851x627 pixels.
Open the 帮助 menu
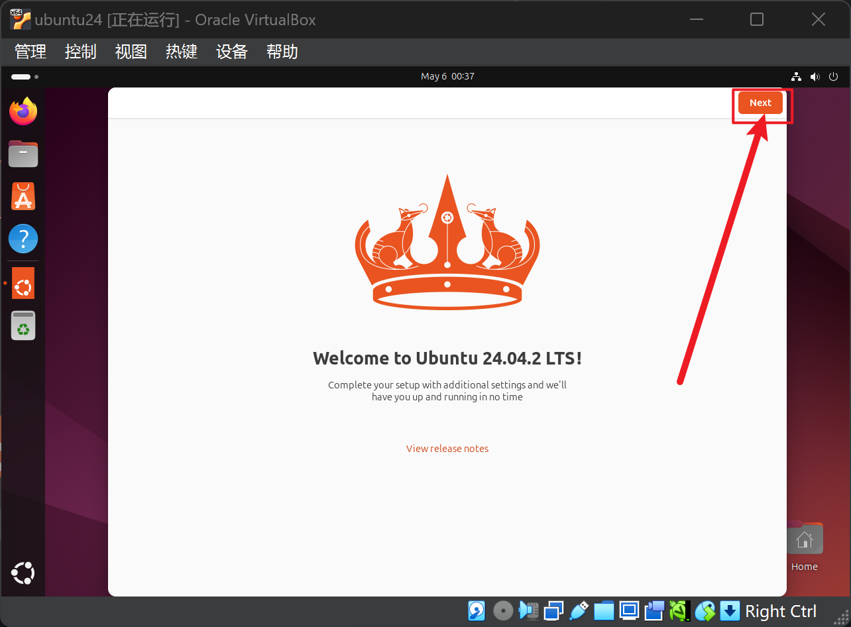pos(282,52)
